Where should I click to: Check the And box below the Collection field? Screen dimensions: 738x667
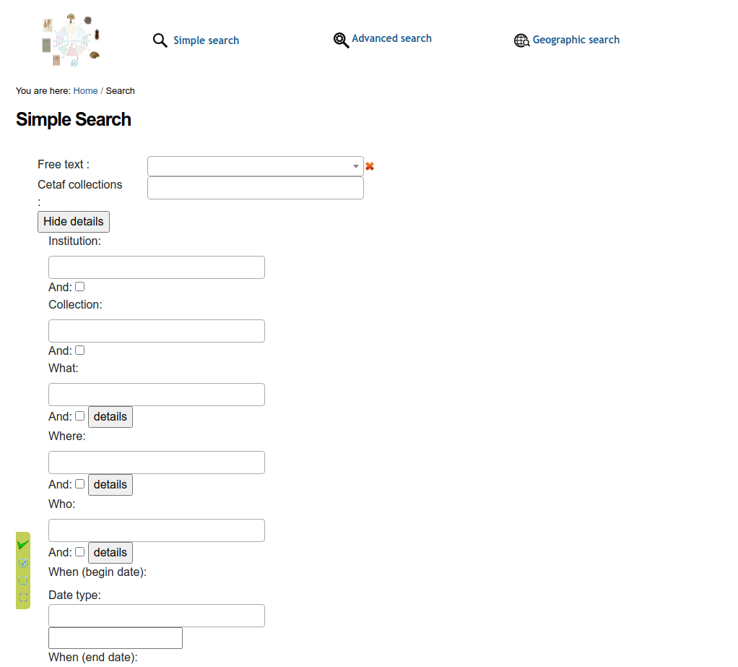79,350
